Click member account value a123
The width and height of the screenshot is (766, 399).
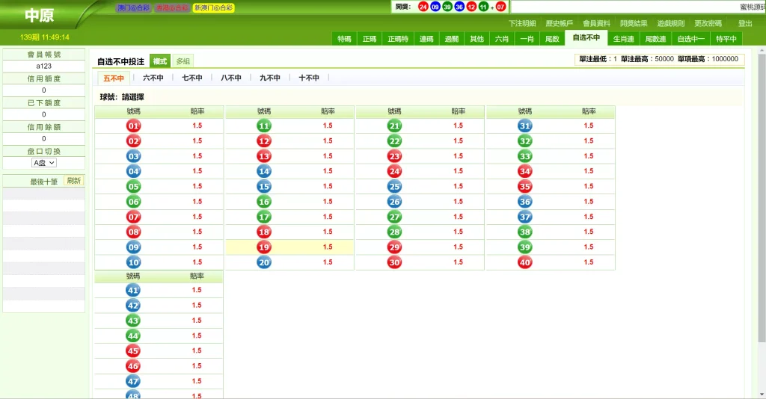pyautogui.click(x=44, y=66)
